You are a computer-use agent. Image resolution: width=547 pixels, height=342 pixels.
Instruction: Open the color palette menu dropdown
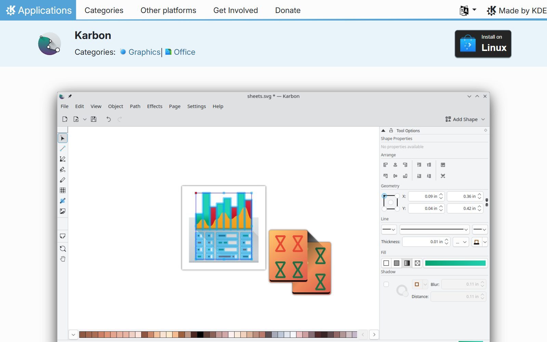click(x=74, y=334)
